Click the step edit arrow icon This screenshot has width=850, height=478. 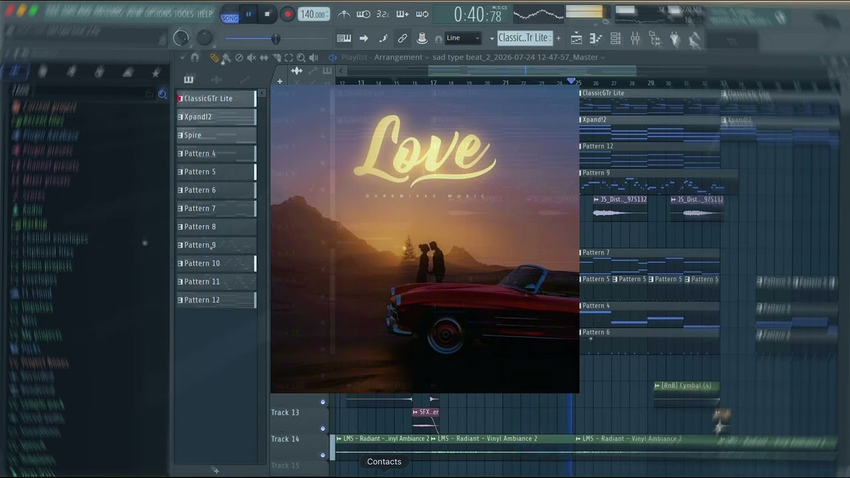363,39
